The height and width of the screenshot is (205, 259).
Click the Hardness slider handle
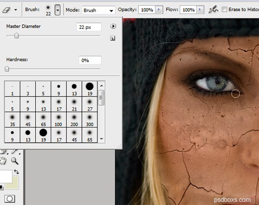(7, 69)
